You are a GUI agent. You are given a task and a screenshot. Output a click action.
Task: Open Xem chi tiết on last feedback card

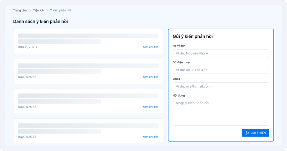click(x=150, y=137)
